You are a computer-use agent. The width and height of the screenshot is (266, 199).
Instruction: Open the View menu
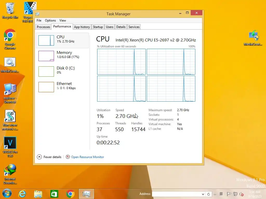pyautogui.click(x=63, y=20)
